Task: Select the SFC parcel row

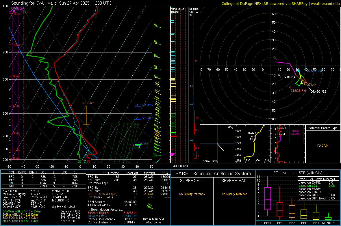Action: (43, 177)
